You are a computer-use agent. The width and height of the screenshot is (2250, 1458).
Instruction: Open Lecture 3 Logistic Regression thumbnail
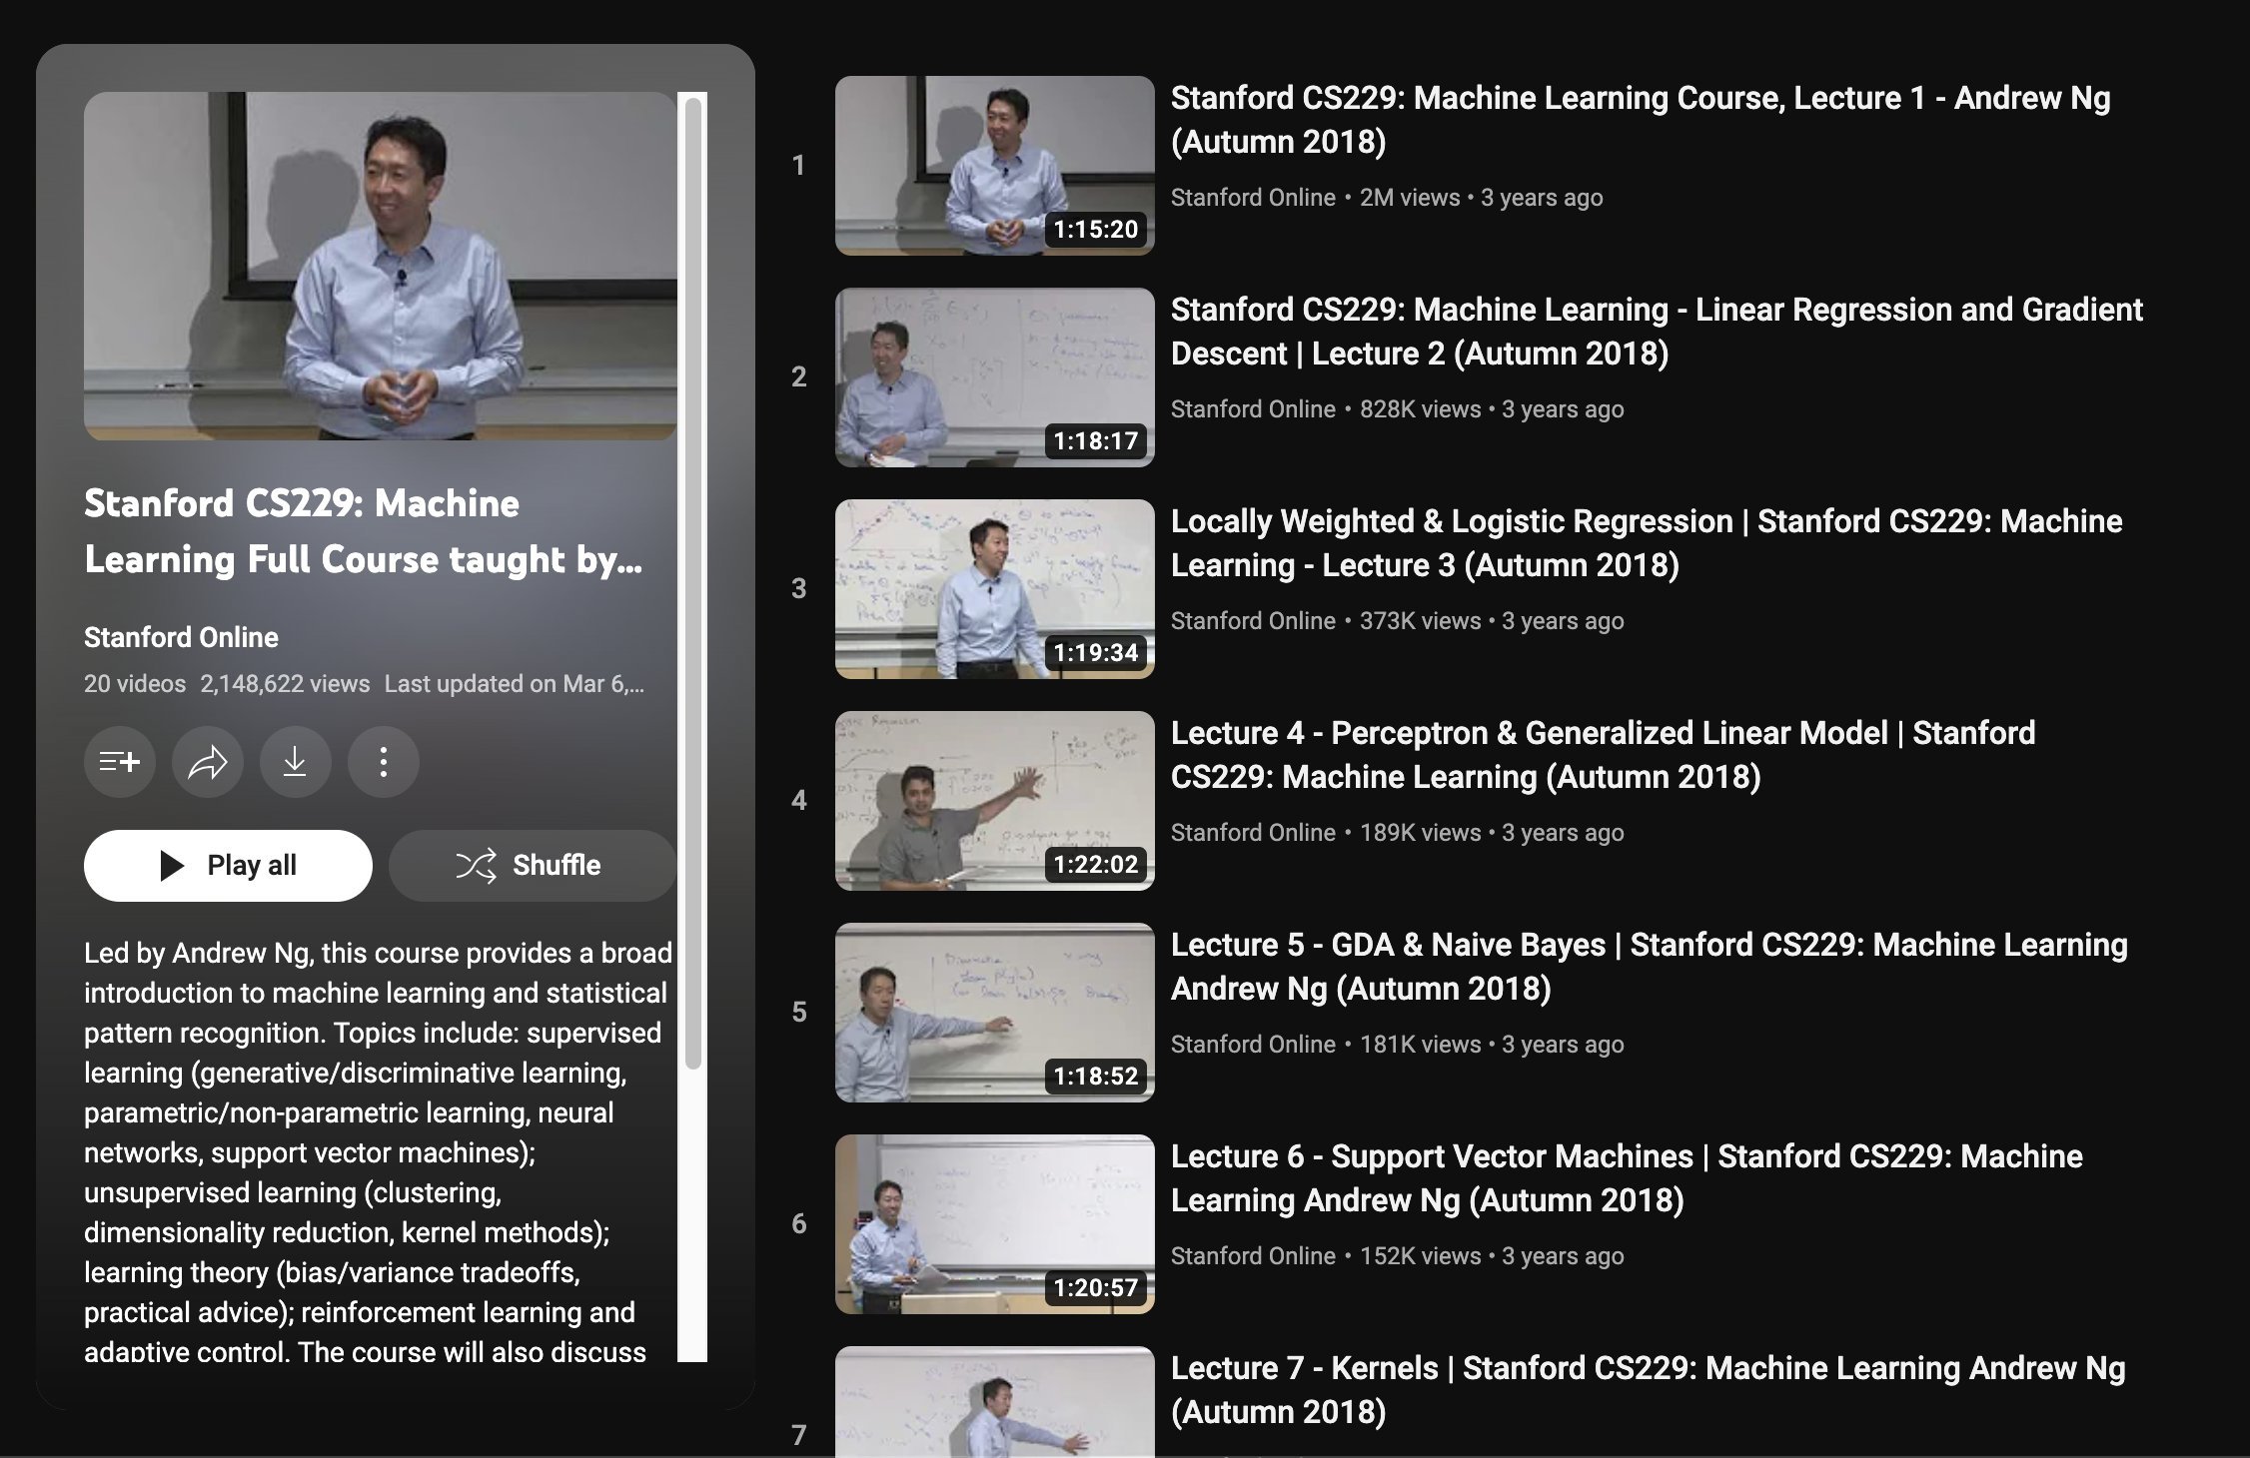[994, 588]
